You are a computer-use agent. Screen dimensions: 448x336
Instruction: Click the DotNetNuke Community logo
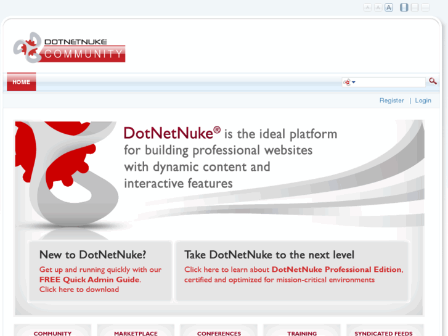(69, 47)
